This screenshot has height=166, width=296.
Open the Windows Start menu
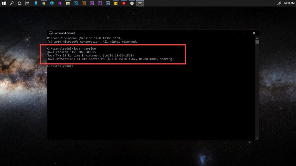coord(4,3)
